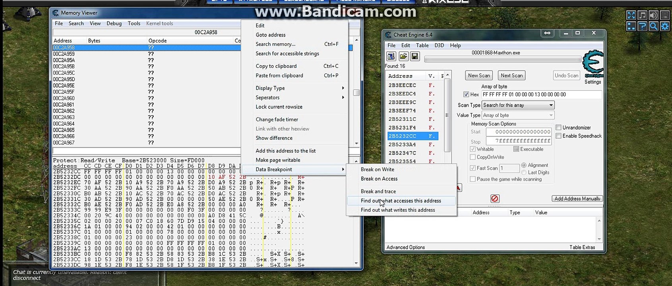Open the process list in Cheat Engine
672x286 pixels.
point(391,56)
